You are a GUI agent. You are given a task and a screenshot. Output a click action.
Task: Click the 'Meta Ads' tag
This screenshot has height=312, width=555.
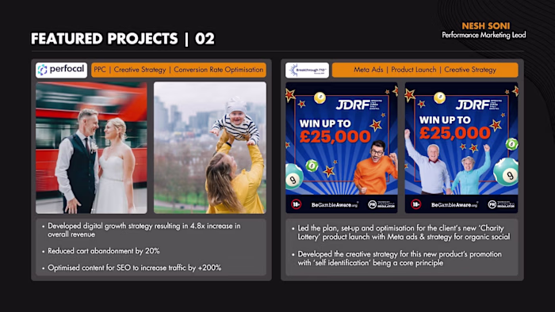pyautogui.click(x=369, y=70)
